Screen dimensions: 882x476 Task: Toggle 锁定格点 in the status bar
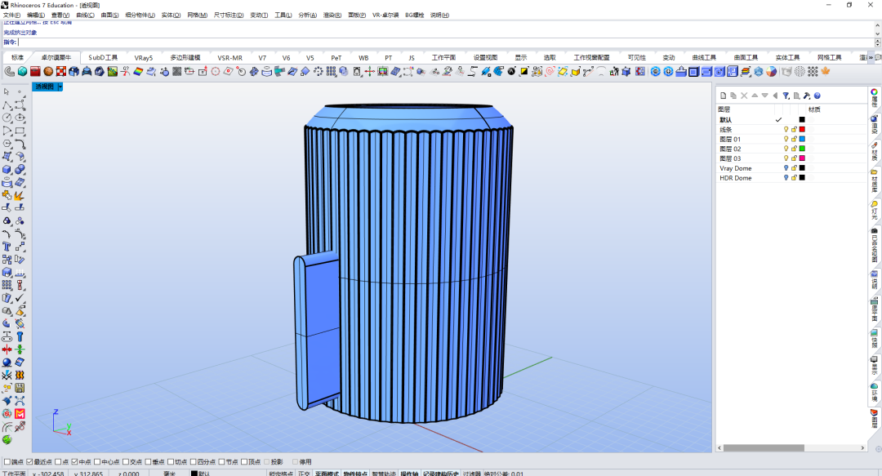tap(280, 474)
